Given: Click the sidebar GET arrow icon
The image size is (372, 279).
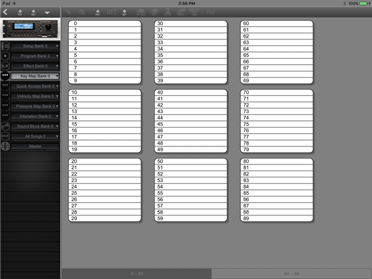Looking at the screenshot, I should coord(33,12).
